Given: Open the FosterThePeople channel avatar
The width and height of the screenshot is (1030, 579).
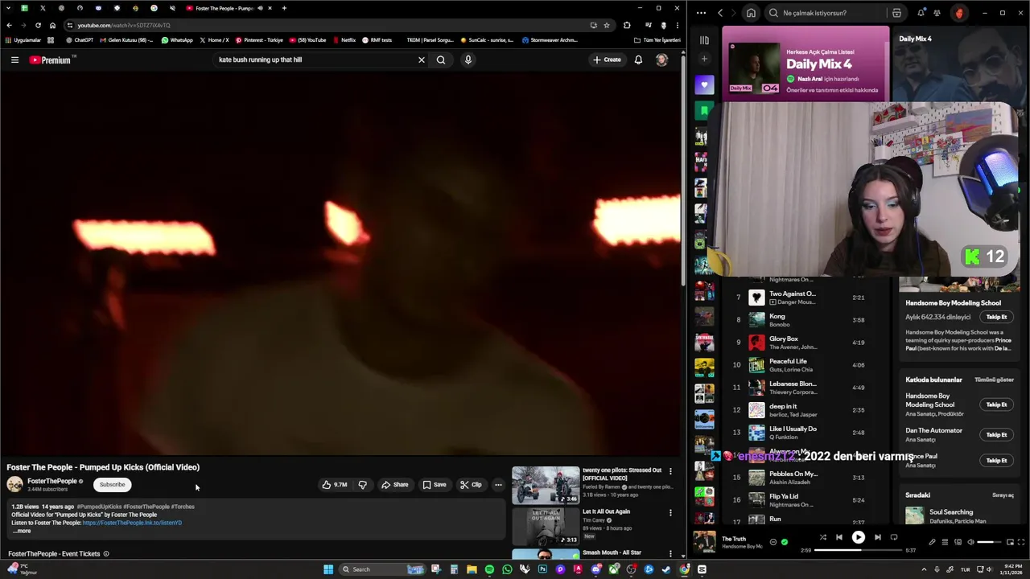Looking at the screenshot, I should coord(14,484).
